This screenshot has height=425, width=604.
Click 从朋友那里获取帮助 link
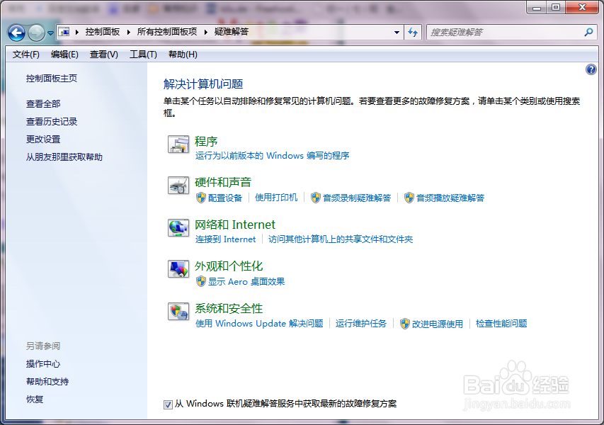[64, 157]
